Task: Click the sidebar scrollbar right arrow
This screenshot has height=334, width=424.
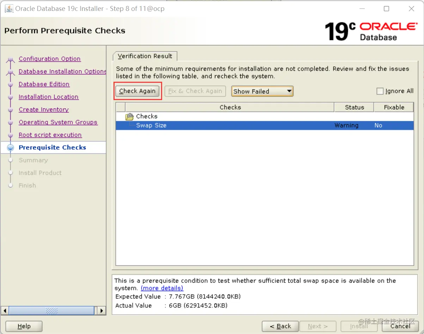Action: pos(102,311)
